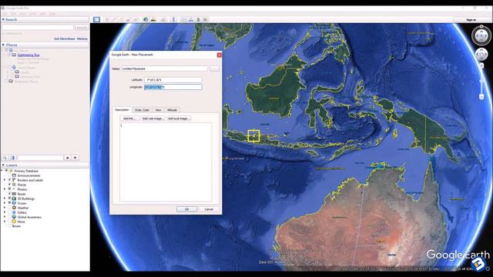Viewport: 493px width, 277px height.
Task: Click the Latitude input field
Action: pos(173,80)
